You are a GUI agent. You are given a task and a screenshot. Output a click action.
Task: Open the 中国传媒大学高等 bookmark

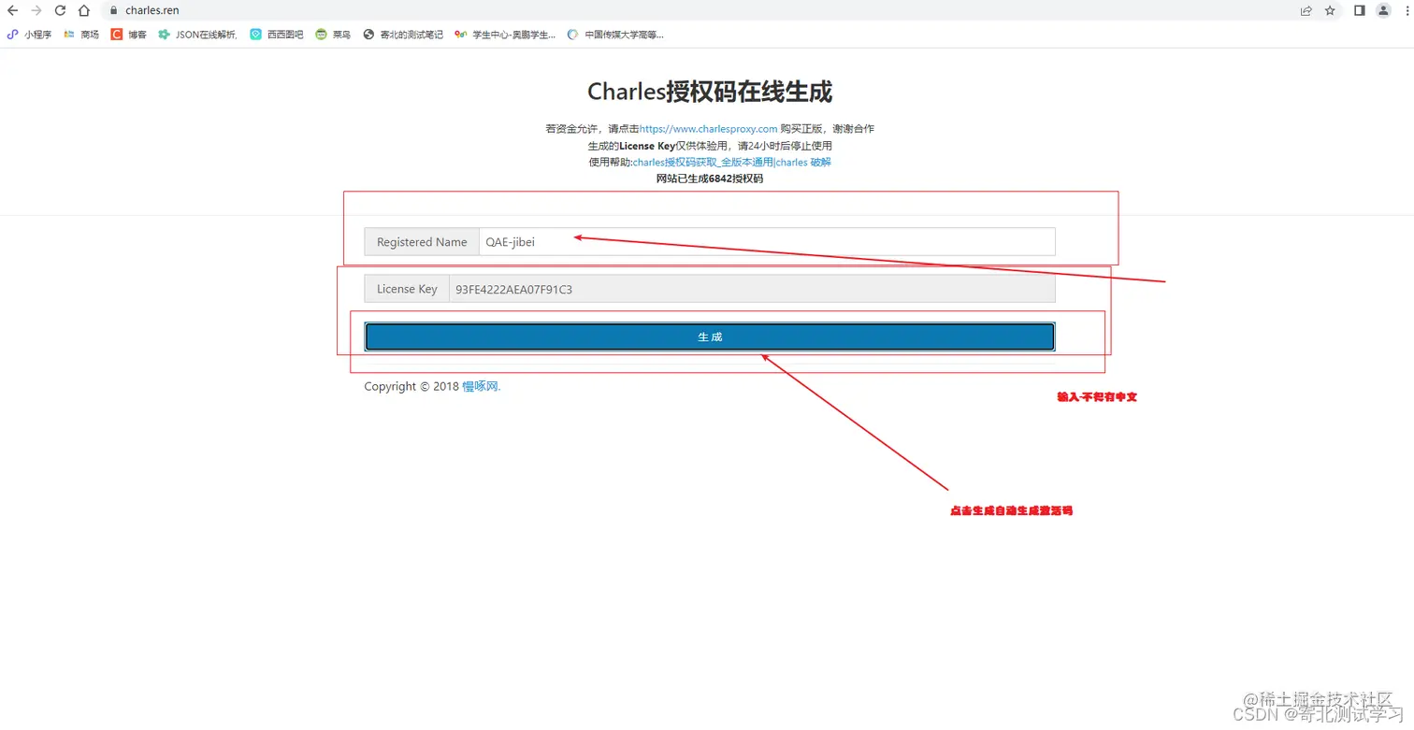[x=615, y=35]
